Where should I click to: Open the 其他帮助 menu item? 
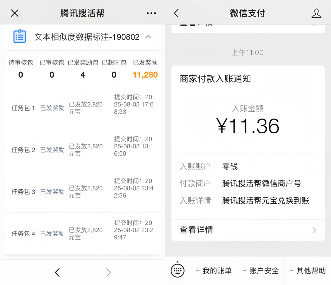click(x=308, y=271)
